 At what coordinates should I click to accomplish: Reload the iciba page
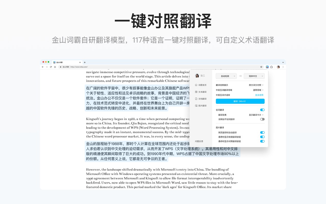51,67
